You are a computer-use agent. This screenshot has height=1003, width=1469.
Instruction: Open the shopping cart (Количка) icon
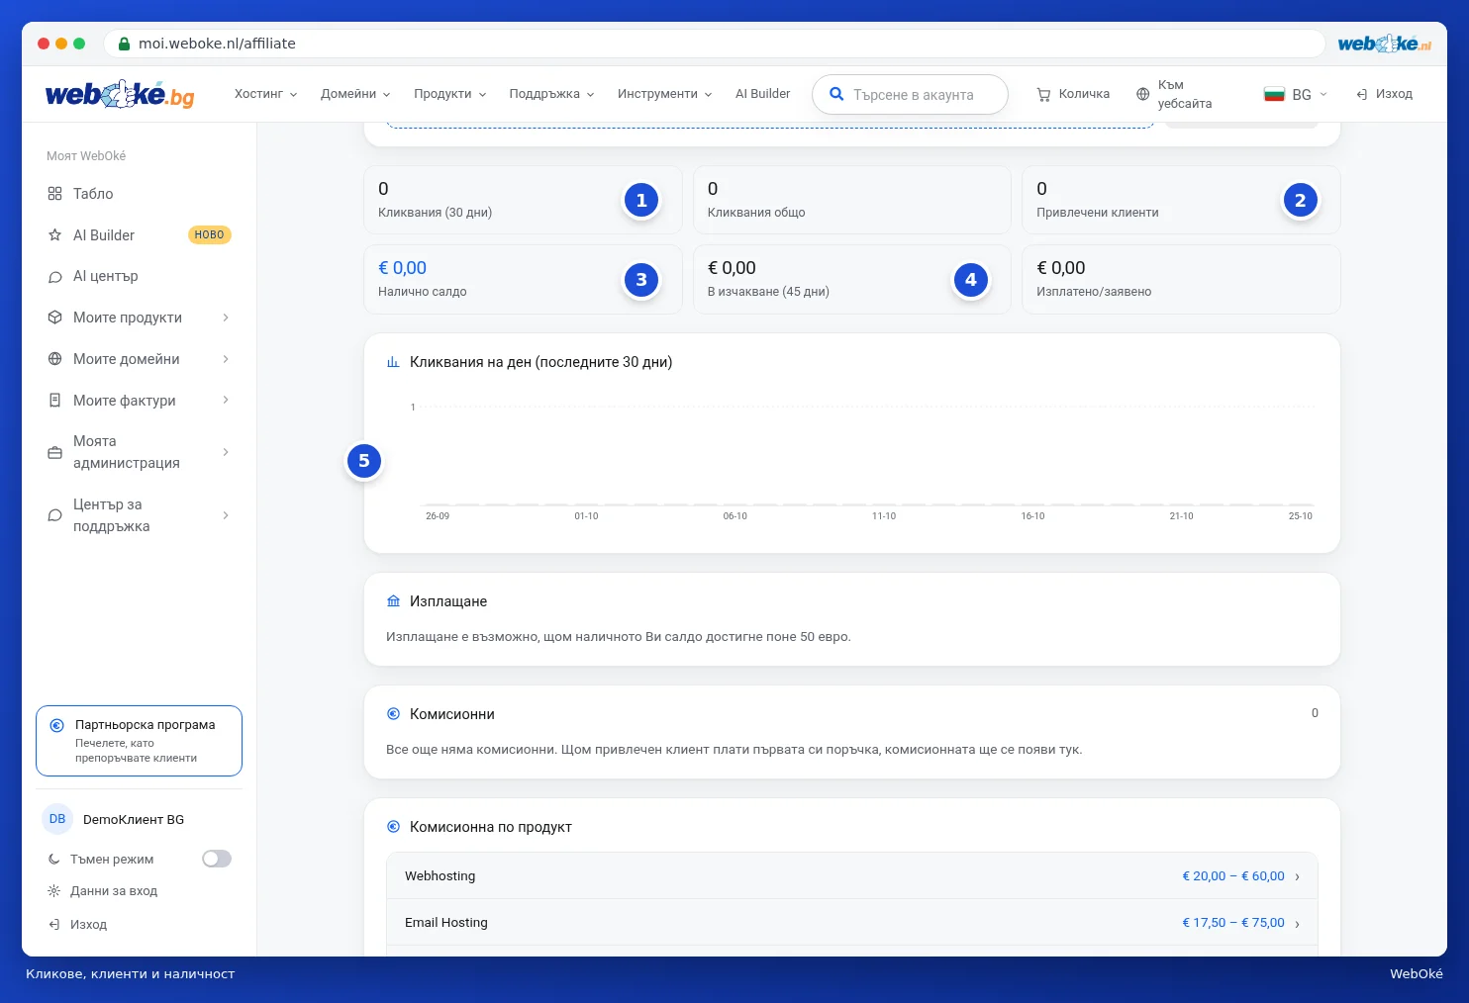pos(1043,95)
